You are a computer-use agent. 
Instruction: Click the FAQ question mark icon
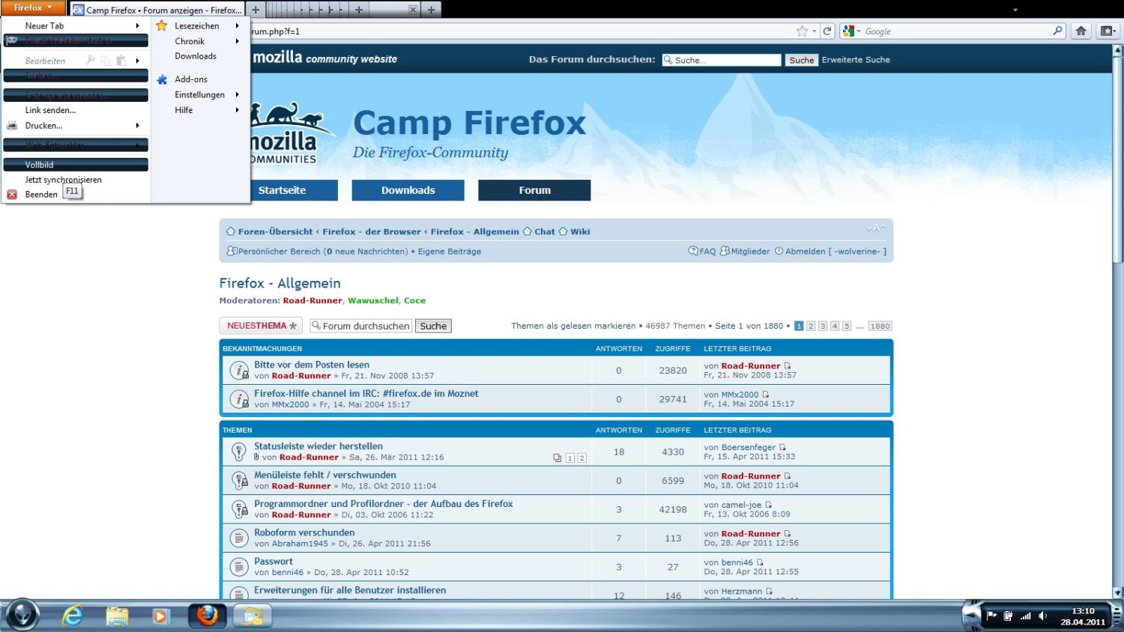tap(693, 251)
